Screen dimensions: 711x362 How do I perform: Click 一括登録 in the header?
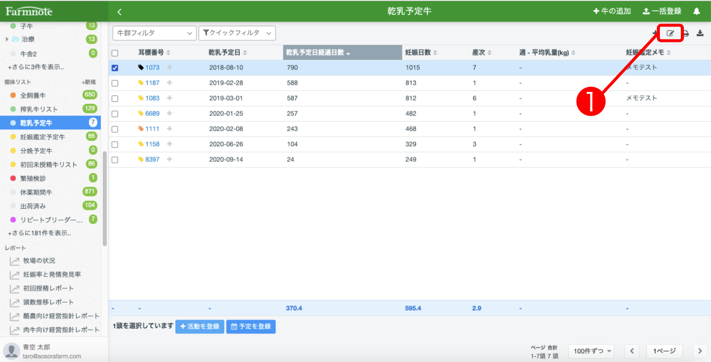point(662,11)
